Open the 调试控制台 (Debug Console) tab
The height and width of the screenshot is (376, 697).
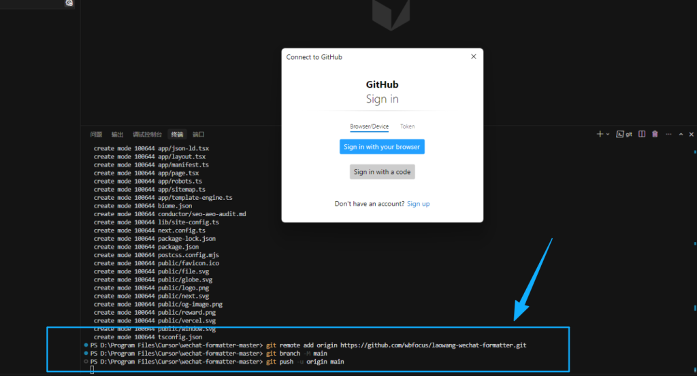147,135
